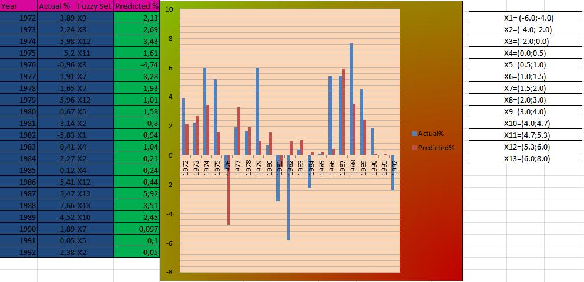Select the Actual % header cell
The image size is (584, 282).
[x=56, y=6]
